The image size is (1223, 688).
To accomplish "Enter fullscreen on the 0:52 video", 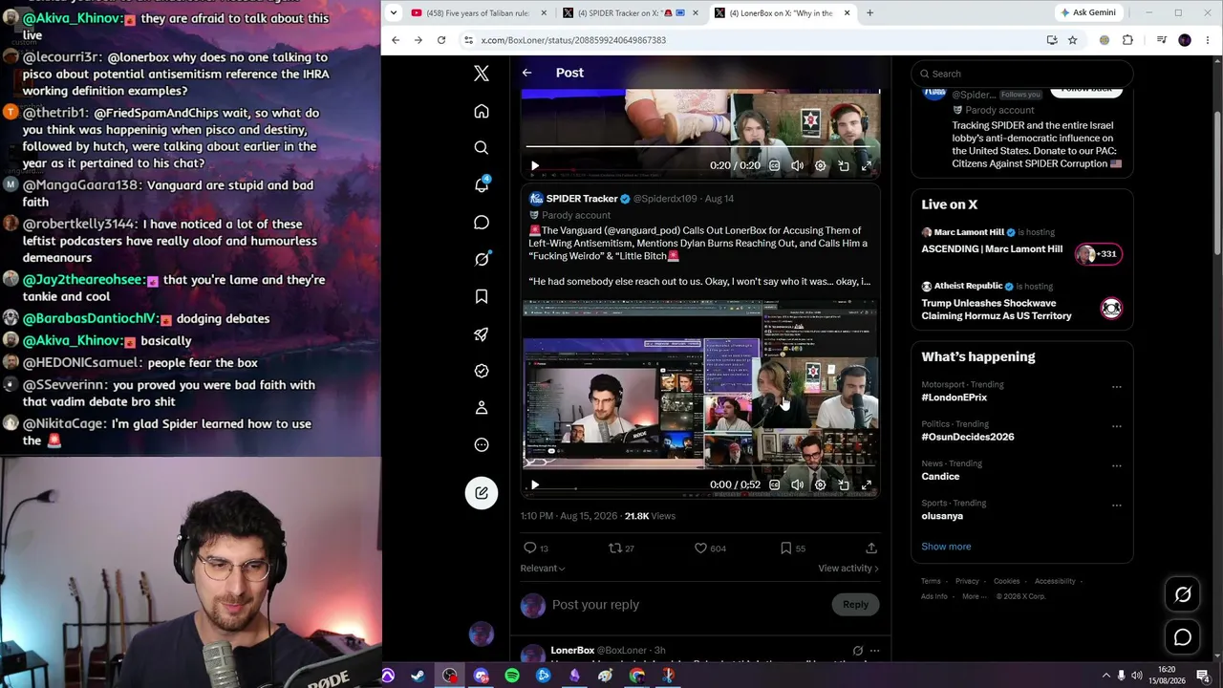I will tap(867, 484).
